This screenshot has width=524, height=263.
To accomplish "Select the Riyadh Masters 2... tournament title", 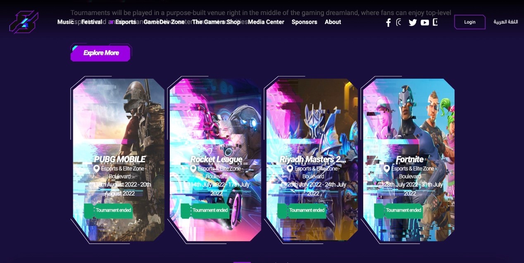I will (313, 159).
